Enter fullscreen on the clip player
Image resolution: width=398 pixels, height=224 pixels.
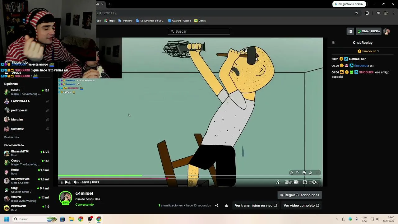(305, 182)
